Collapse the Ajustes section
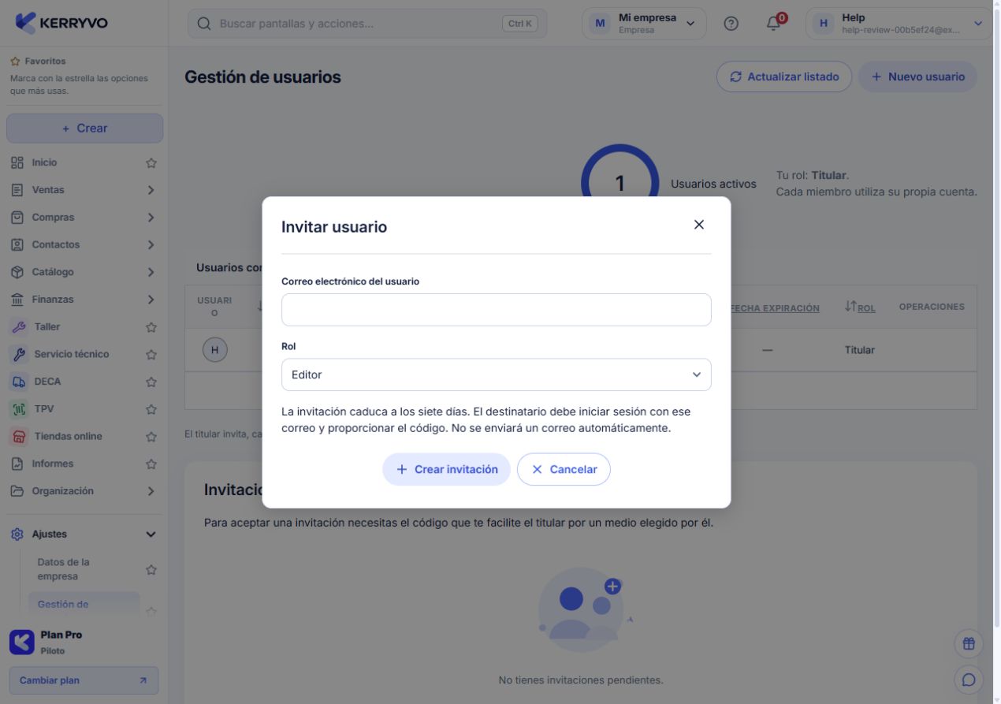Viewport: 1001px width, 704px height. tap(151, 535)
